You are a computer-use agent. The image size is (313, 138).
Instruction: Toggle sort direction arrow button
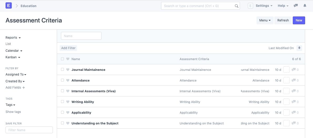299,48
